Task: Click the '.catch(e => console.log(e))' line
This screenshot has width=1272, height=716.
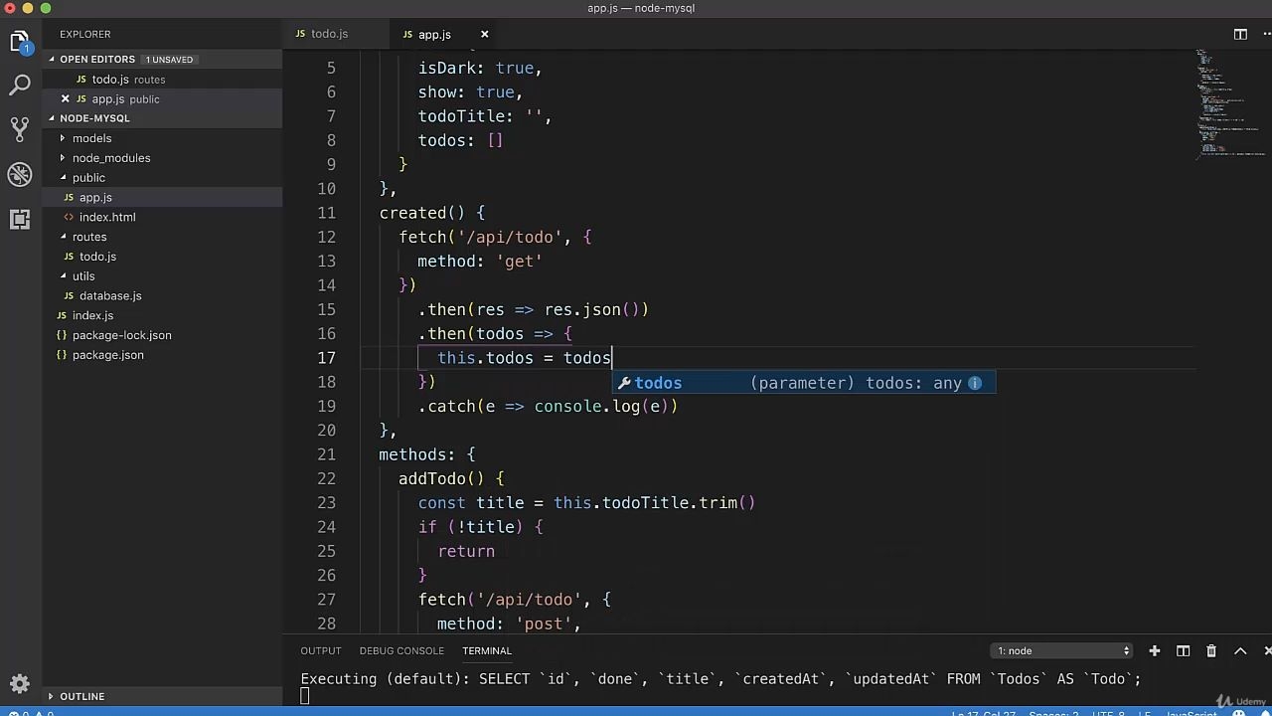Action: pos(548,406)
